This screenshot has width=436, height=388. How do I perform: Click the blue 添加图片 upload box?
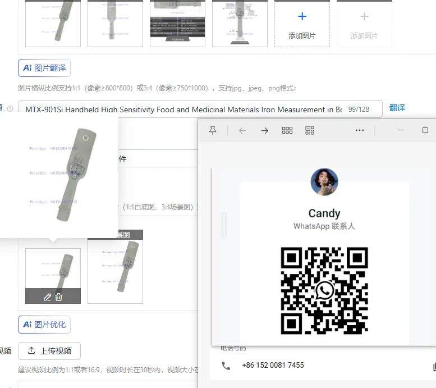point(302,24)
